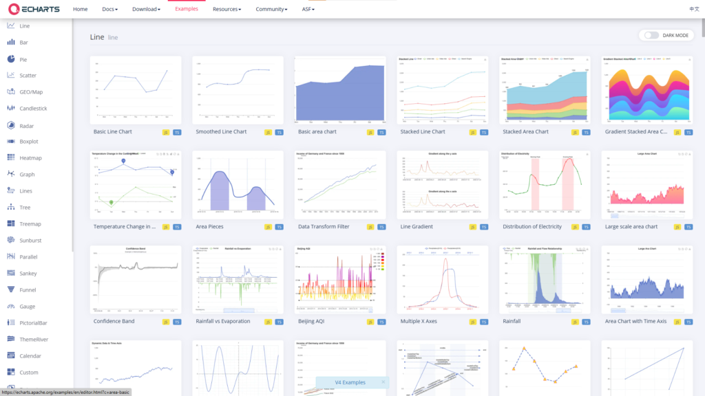The height and width of the screenshot is (396, 705).
Task: Select the Funnel chart icon
Action: pos(11,290)
